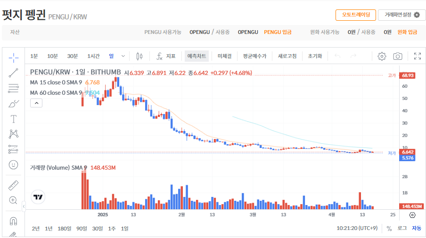Expand the time interval dropdown arrow
Viewport: 426px width, 238px height.
pyautogui.click(x=123, y=56)
